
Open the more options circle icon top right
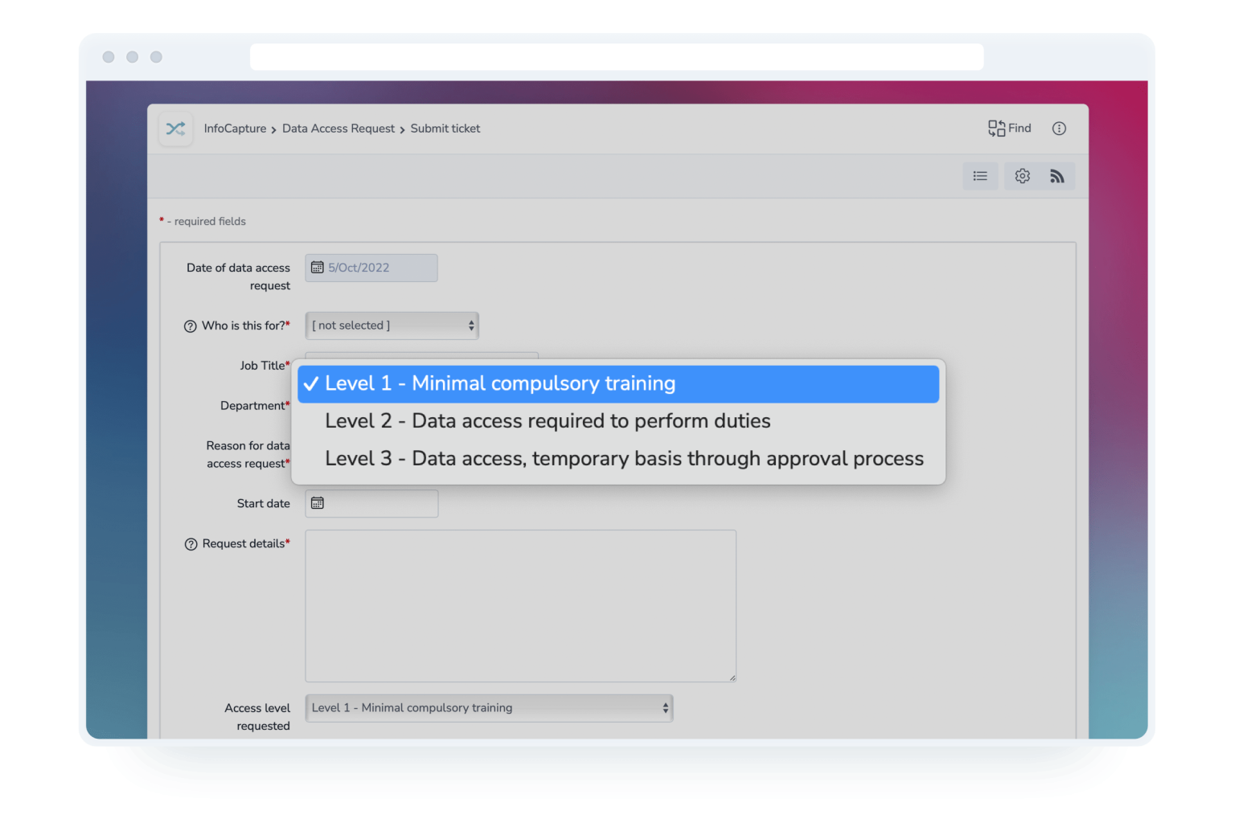[x=1059, y=129]
